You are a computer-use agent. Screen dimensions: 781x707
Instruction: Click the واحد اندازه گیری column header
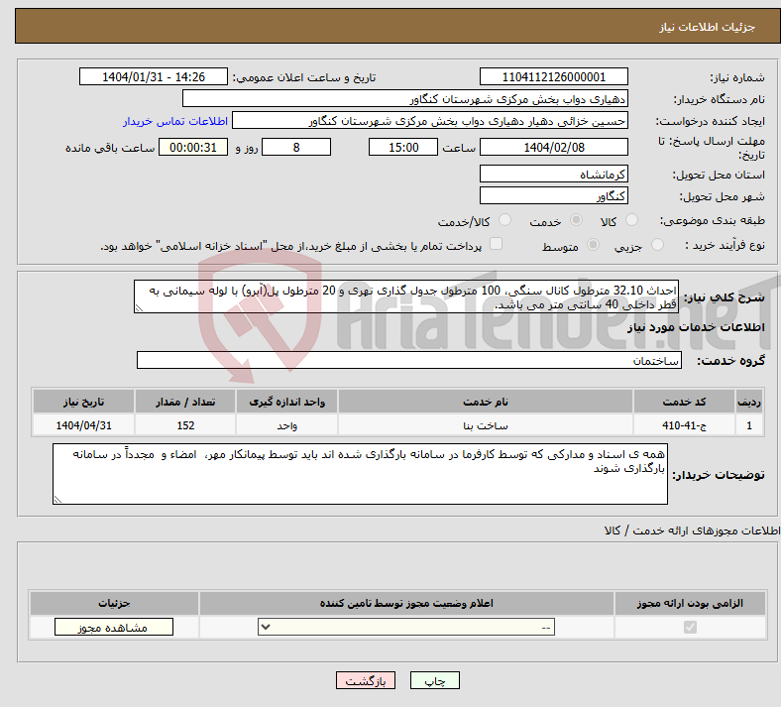tap(286, 402)
